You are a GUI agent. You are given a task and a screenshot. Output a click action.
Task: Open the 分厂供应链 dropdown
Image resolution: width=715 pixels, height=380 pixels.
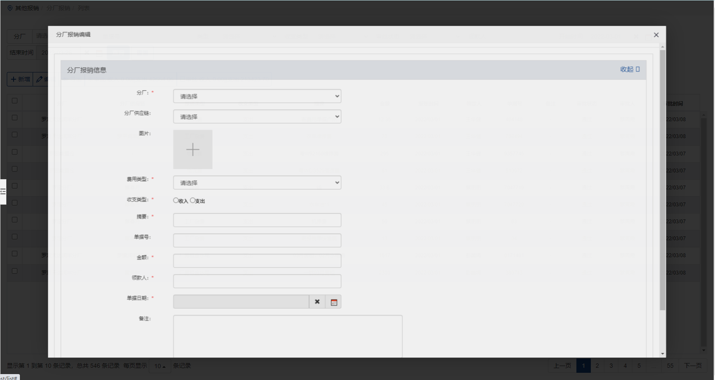pos(257,116)
